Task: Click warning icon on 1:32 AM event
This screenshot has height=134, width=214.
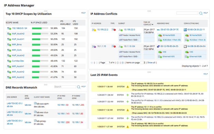Action: pyautogui.click(x=127, y=110)
